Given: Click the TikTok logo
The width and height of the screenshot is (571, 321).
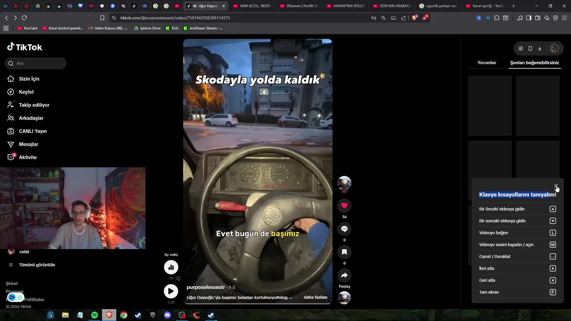Looking at the screenshot, I should pos(25,47).
